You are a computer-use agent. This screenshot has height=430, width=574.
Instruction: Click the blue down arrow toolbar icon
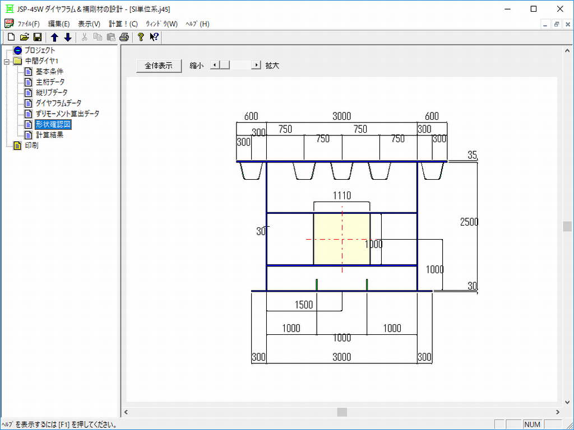(68, 38)
